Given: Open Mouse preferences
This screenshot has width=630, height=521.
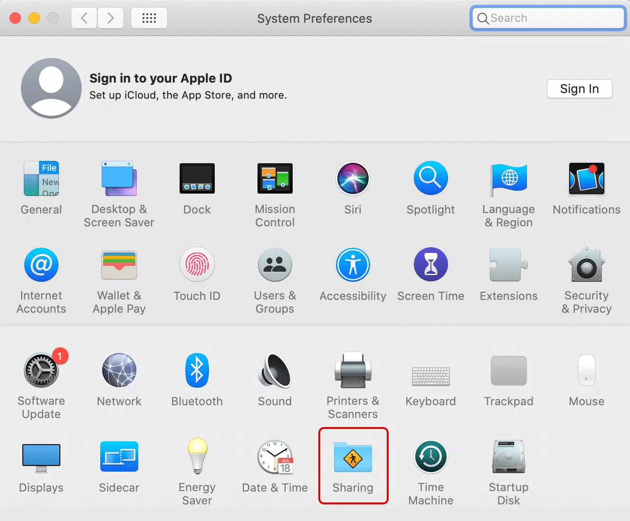Looking at the screenshot, I should tap(587, 370).
